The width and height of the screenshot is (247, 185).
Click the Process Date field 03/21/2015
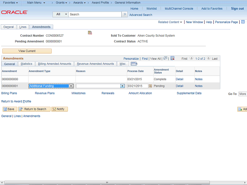[x=138, y=86]
